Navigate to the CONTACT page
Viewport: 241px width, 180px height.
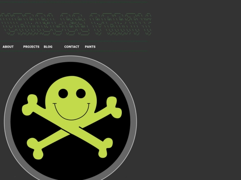point(71,47)
